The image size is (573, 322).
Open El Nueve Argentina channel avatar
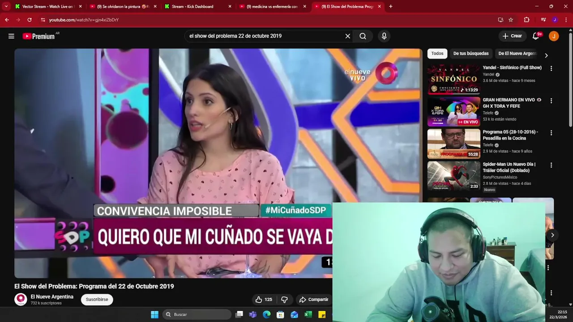tap(21, 299)
